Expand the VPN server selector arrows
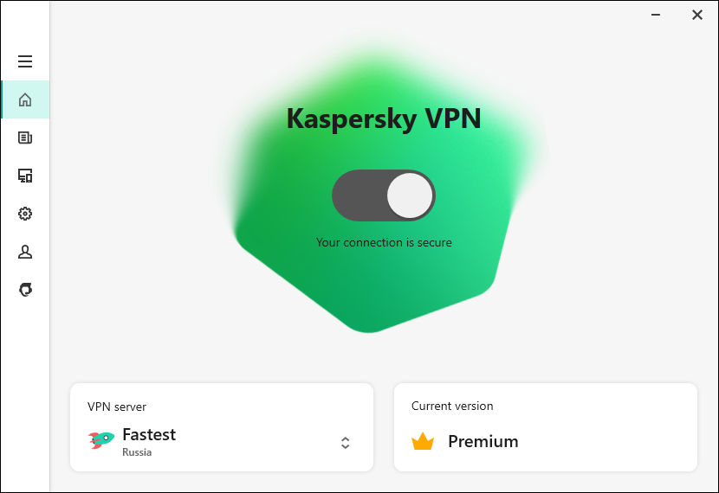Viewport: 719px width, 493px height. tap(345, 443)
